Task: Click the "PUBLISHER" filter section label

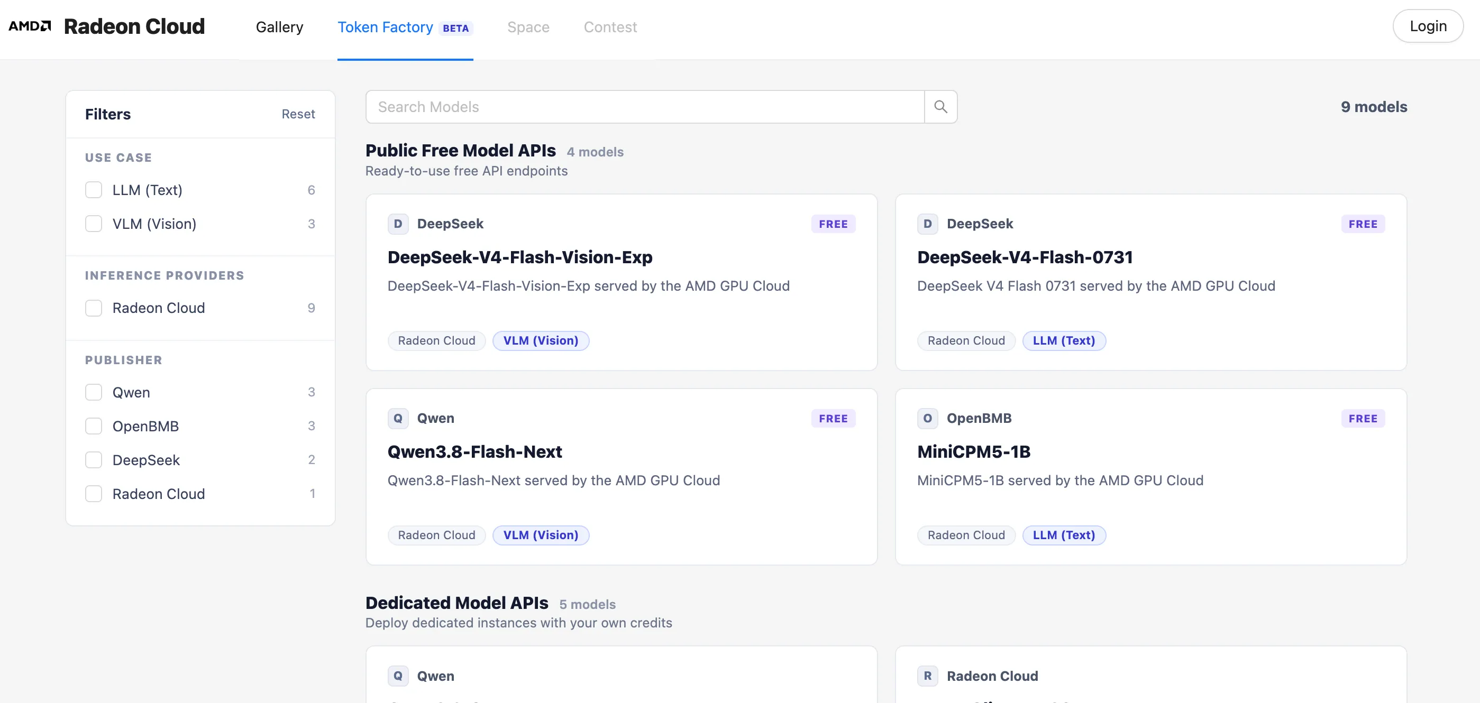Action: [124, 360]
